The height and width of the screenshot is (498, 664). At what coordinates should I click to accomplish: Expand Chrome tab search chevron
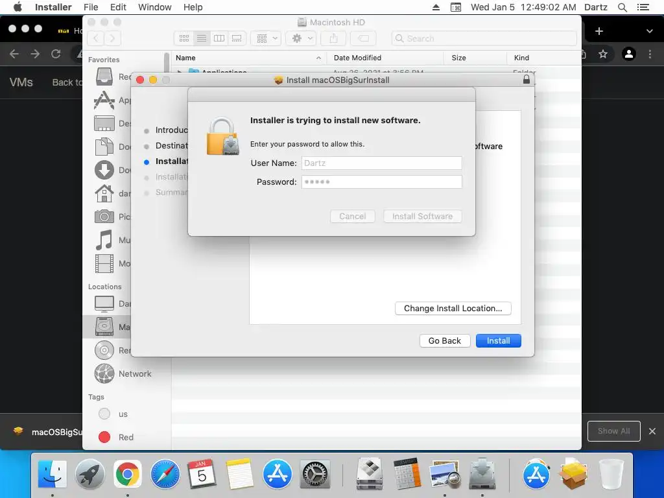point(650,31)
